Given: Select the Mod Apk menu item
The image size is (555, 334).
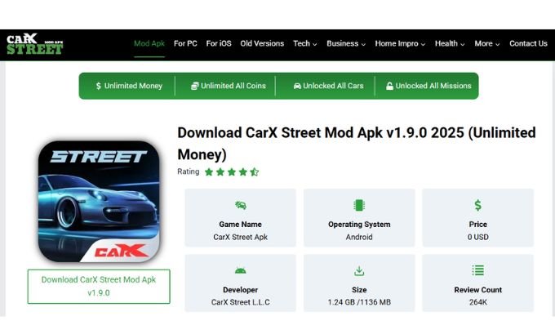Looking at the screenshot, I should tap(149, 44).
